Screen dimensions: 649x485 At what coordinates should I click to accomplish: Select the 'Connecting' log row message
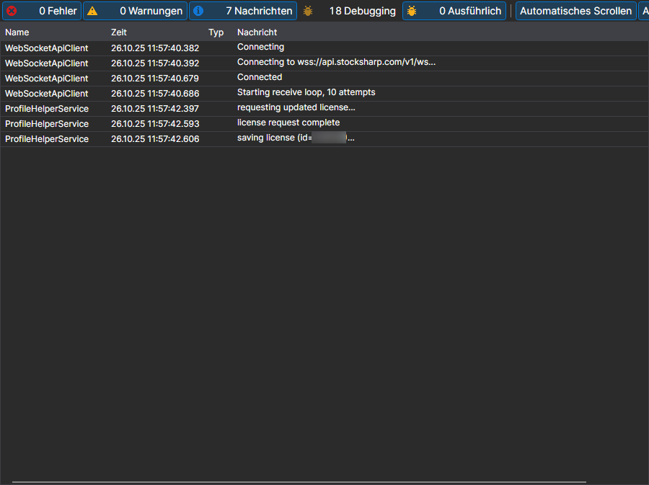261,47
